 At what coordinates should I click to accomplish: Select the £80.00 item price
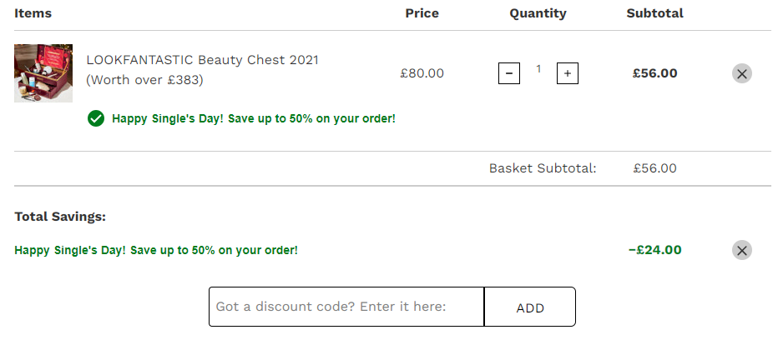click(x=422, y=73)
